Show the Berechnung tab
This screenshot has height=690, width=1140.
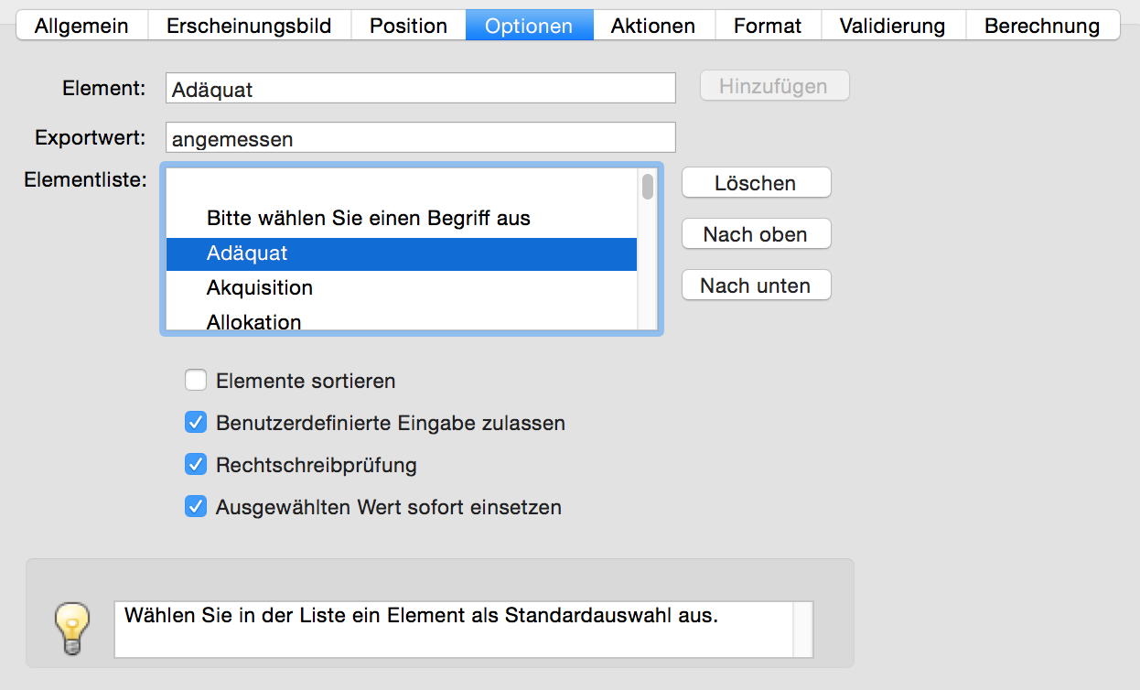coord(1042,26)
